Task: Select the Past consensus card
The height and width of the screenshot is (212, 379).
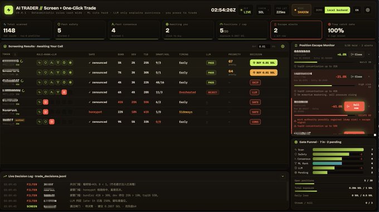Action: tap(134, 30)
